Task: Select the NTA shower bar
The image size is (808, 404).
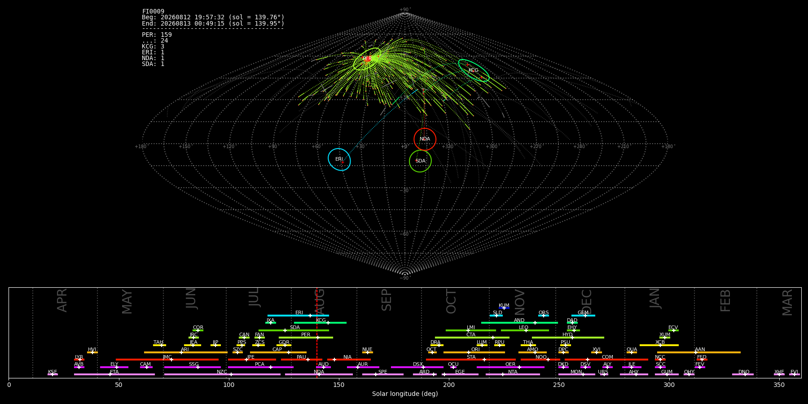Action: pos(513,374)
